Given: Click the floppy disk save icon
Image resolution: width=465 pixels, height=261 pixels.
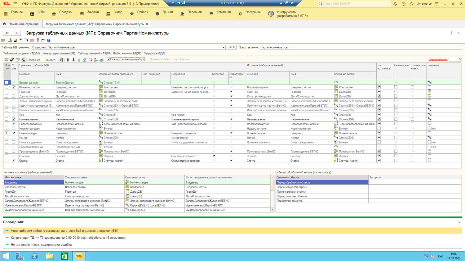Looking at the screenshot, I should click(x=15, y=41).
